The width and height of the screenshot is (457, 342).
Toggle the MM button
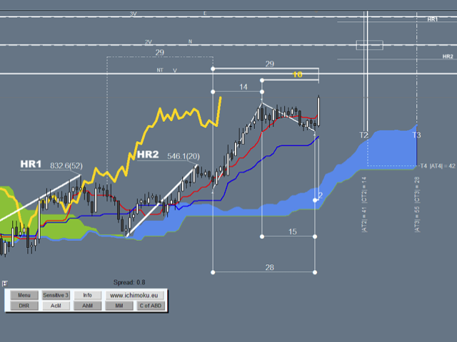point(119,306)
